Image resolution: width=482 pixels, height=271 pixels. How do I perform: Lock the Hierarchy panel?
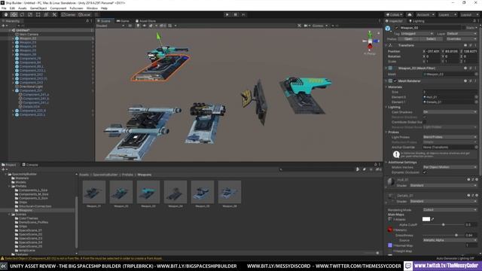coord(87,21)
